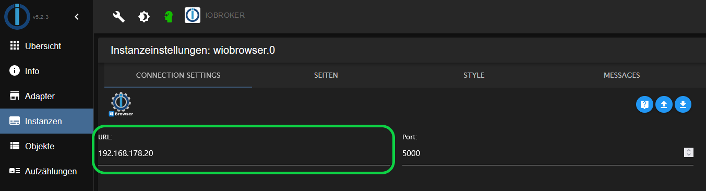
Task: Toggle the theme brightness icon
Action: coord(143,17)
